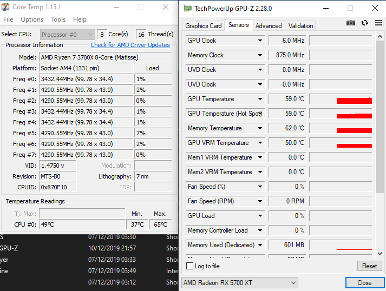Click the GPU-Z screenshot camera icon
Viewport: 386px width, 291px height.
tap(351, 23)
